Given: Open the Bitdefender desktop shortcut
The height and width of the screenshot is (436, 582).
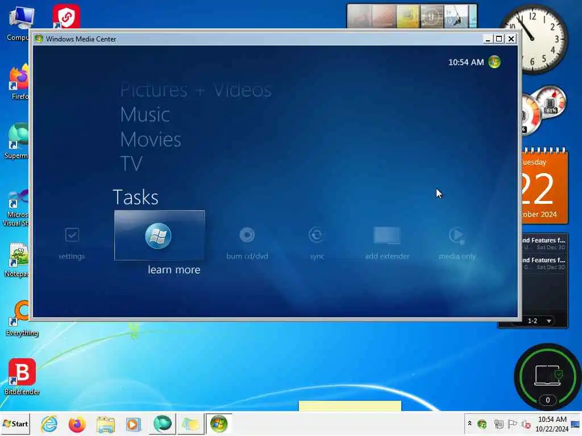Looking at the screenshot, I should [22, 376].
